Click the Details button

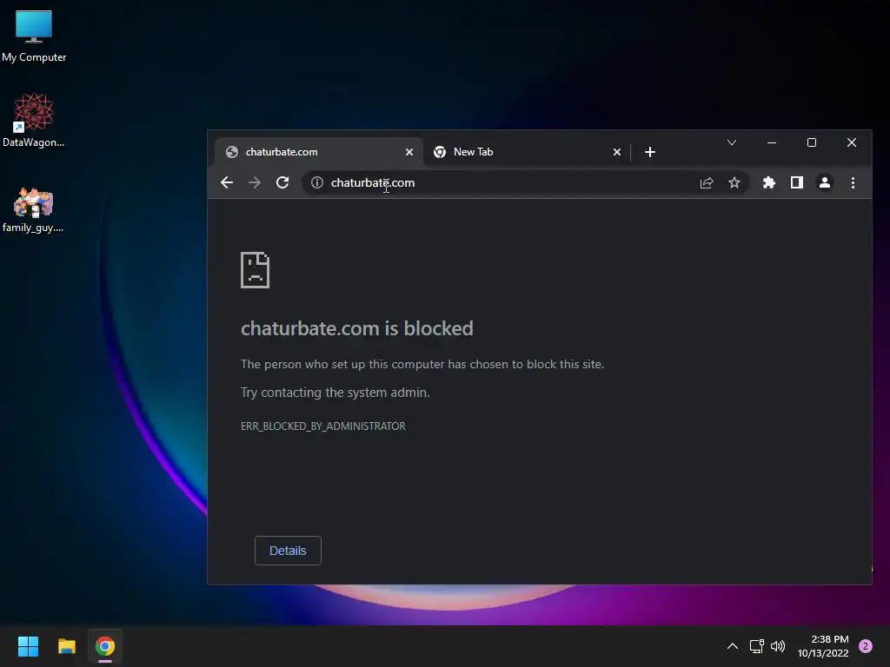(x=288, y=551)
